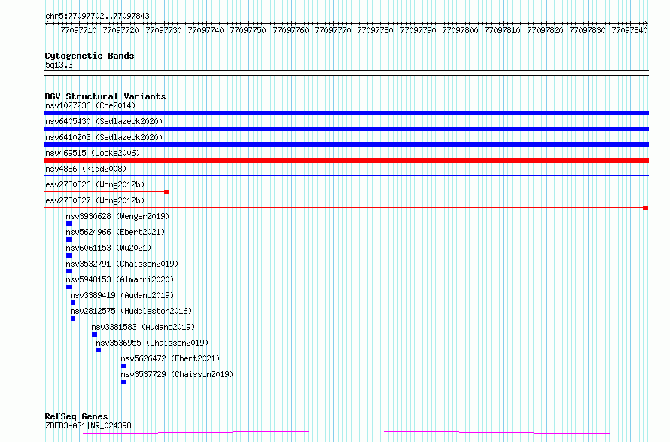Open variant esv2730327 (Wong2012b) label

click(x=96, y=200)
